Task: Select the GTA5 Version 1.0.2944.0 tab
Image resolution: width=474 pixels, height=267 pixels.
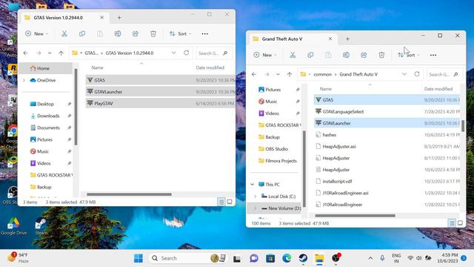Action: tap(58, 18)
